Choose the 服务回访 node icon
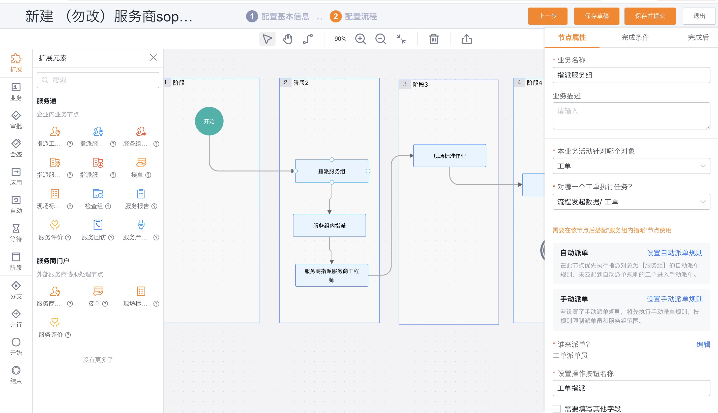Viewport: 718px width, 413px height. coord(98,225)
